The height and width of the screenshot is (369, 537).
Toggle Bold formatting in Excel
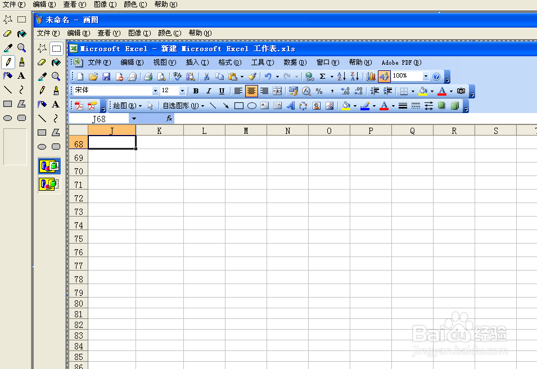pyautogui.click(x=196, y=91)
